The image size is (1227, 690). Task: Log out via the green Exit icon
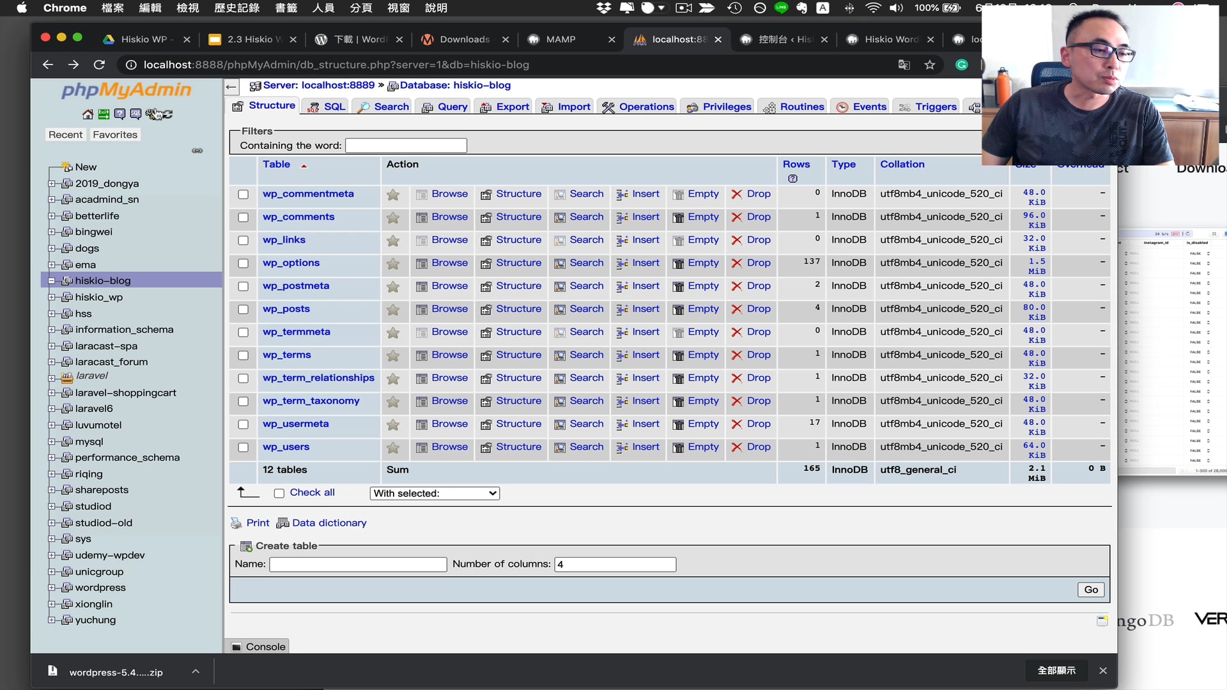click(104, 114)
